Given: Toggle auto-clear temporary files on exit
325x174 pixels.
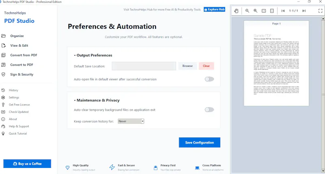Looking at the screenshot, I should [x=209, y=110].
